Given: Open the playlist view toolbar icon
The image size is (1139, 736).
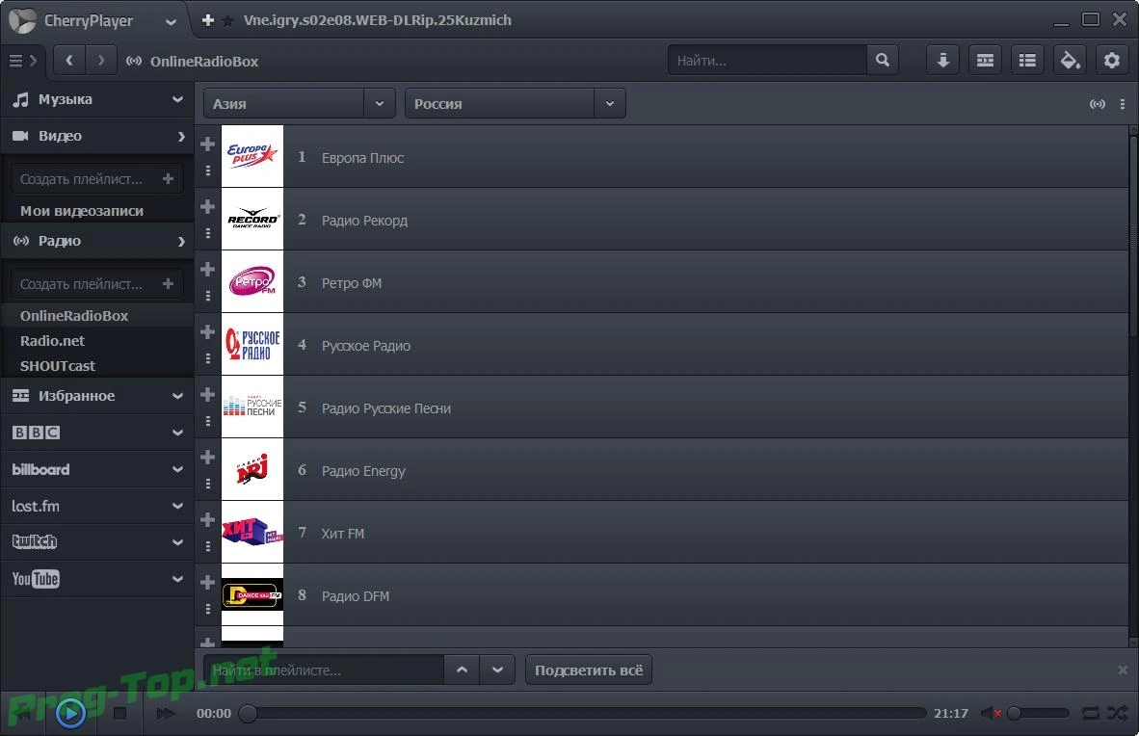Looking at the screenshot, I should (x=985, y=61).
